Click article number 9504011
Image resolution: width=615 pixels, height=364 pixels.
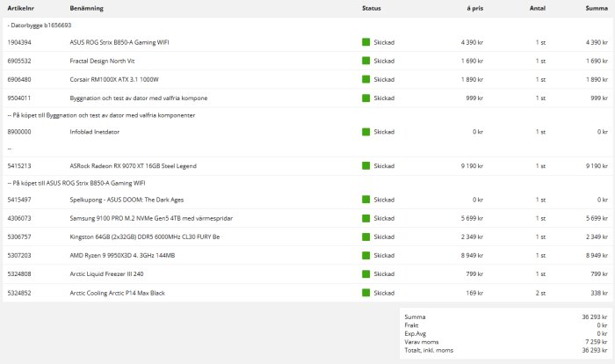click(x=19, y=98)
